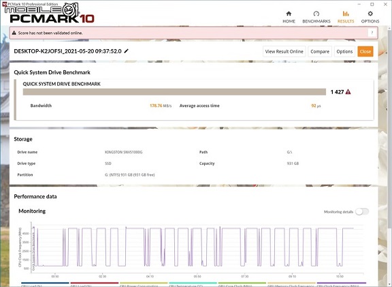Click the Compare button

pos(320,51)
